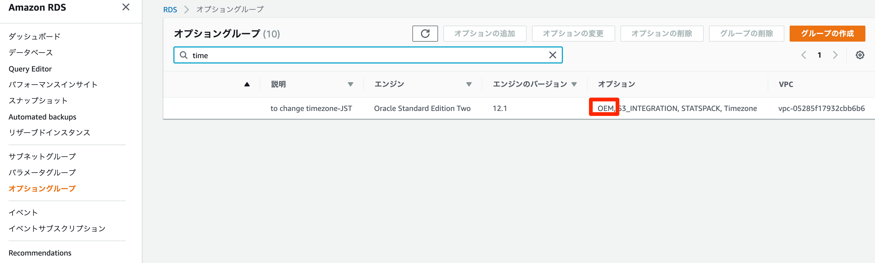The image size is (875, 263).
Task: Click the RDS breadcrumb link
Action: pyautogui.click(x=170, y=10)
